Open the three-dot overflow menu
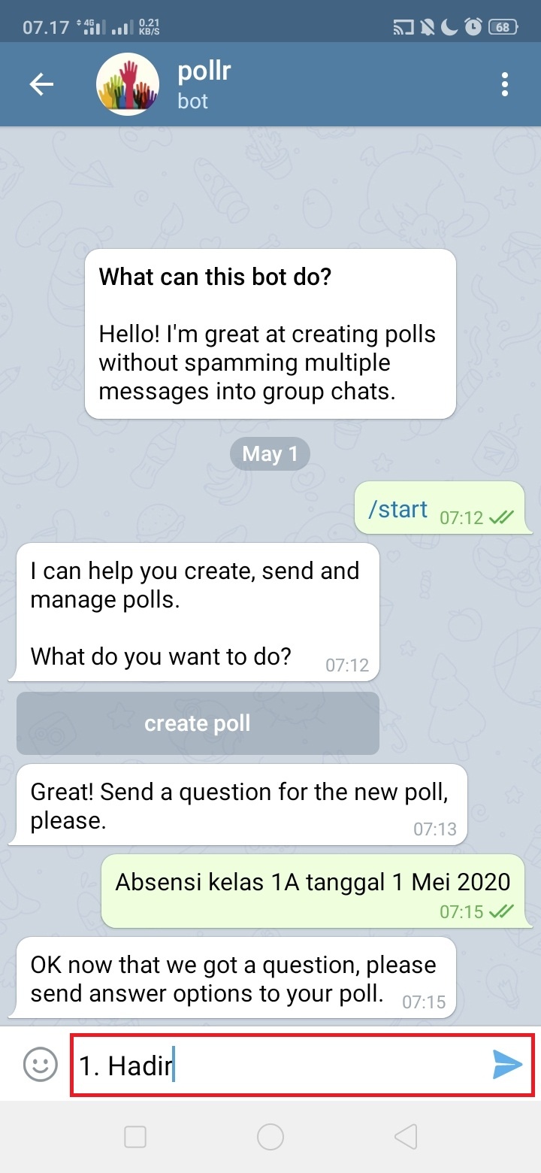 coord(505,85)
